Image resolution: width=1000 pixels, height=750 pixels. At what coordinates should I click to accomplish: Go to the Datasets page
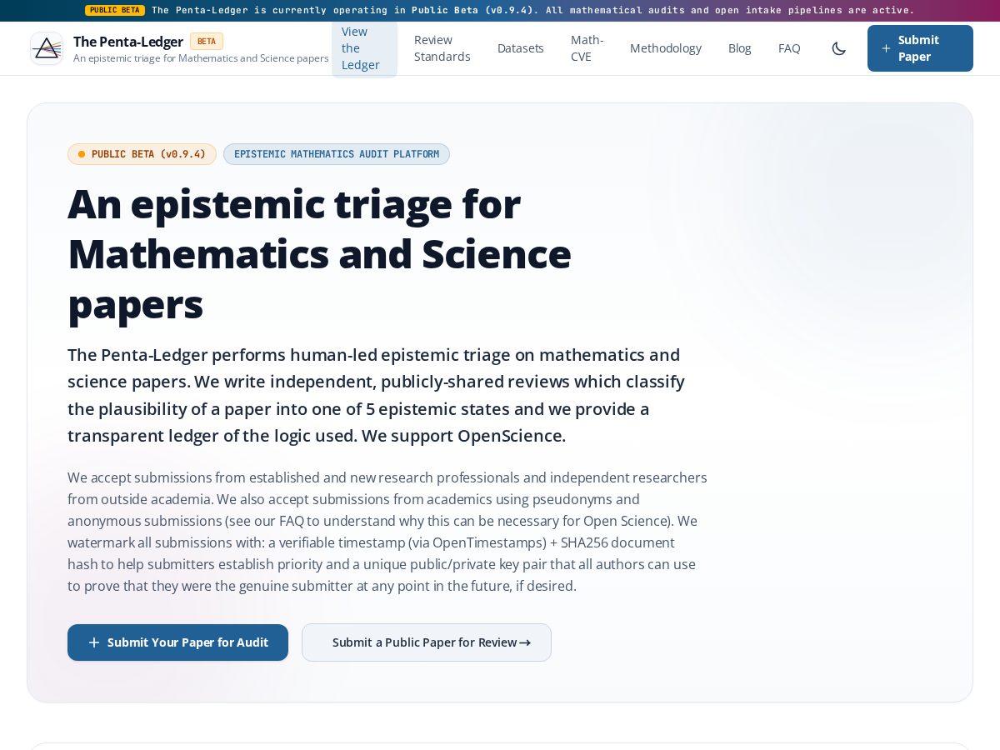click(x=521, y=48)
